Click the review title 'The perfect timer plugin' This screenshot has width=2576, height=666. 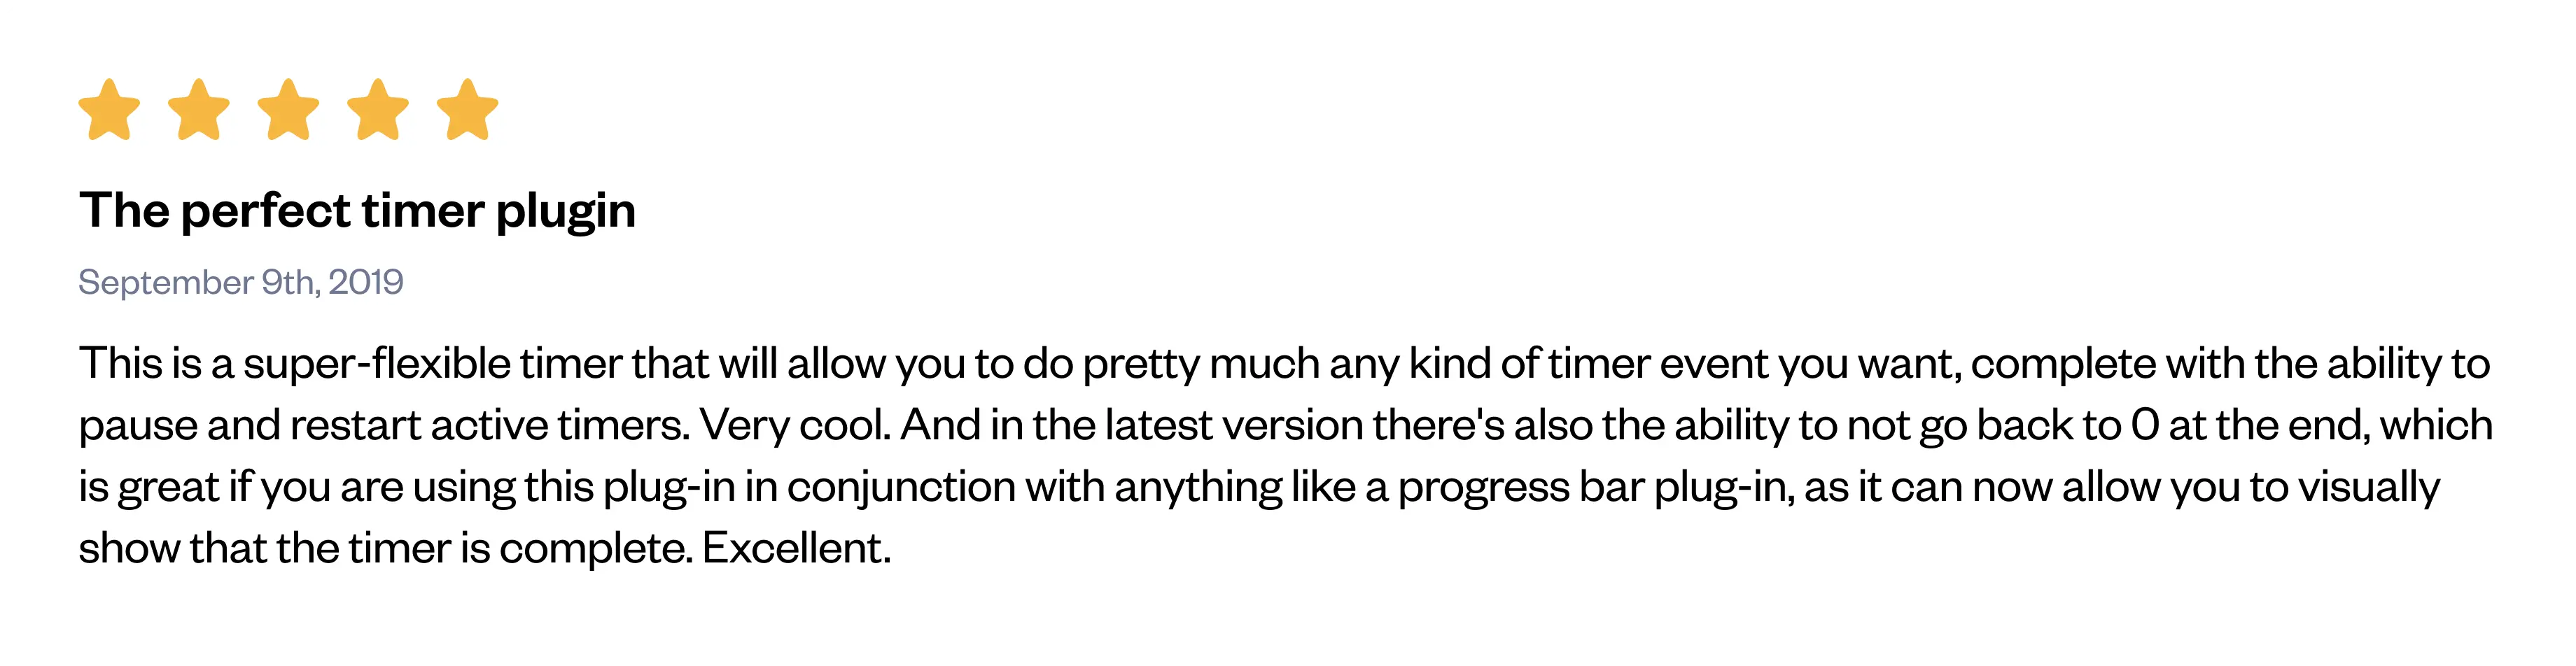[357, 211]
